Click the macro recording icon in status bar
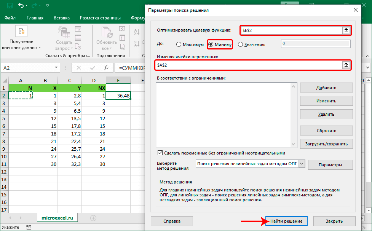This screenshot has width=372, height=231. (29, 227)
